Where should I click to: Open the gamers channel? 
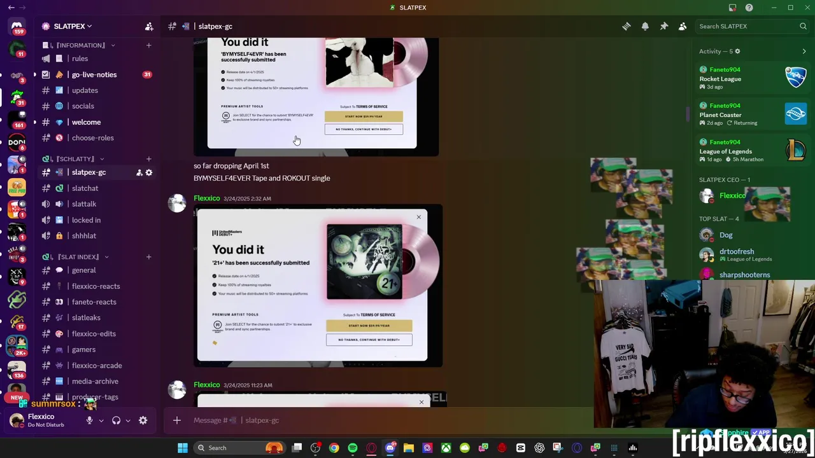click(97, 349)
